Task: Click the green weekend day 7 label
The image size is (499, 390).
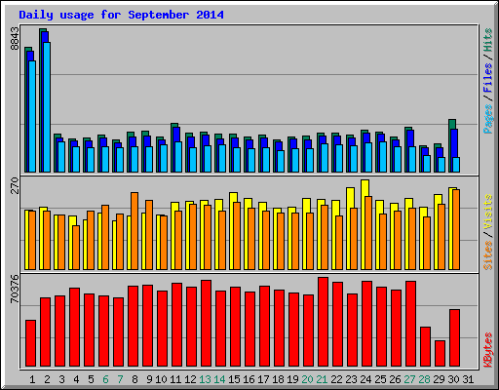Action: point(120,379)
